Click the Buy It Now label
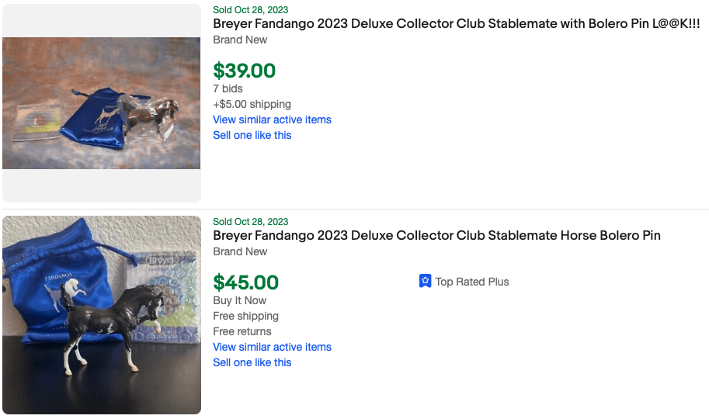The height and width of the screenshot is (419, 709). click(240, 300)
